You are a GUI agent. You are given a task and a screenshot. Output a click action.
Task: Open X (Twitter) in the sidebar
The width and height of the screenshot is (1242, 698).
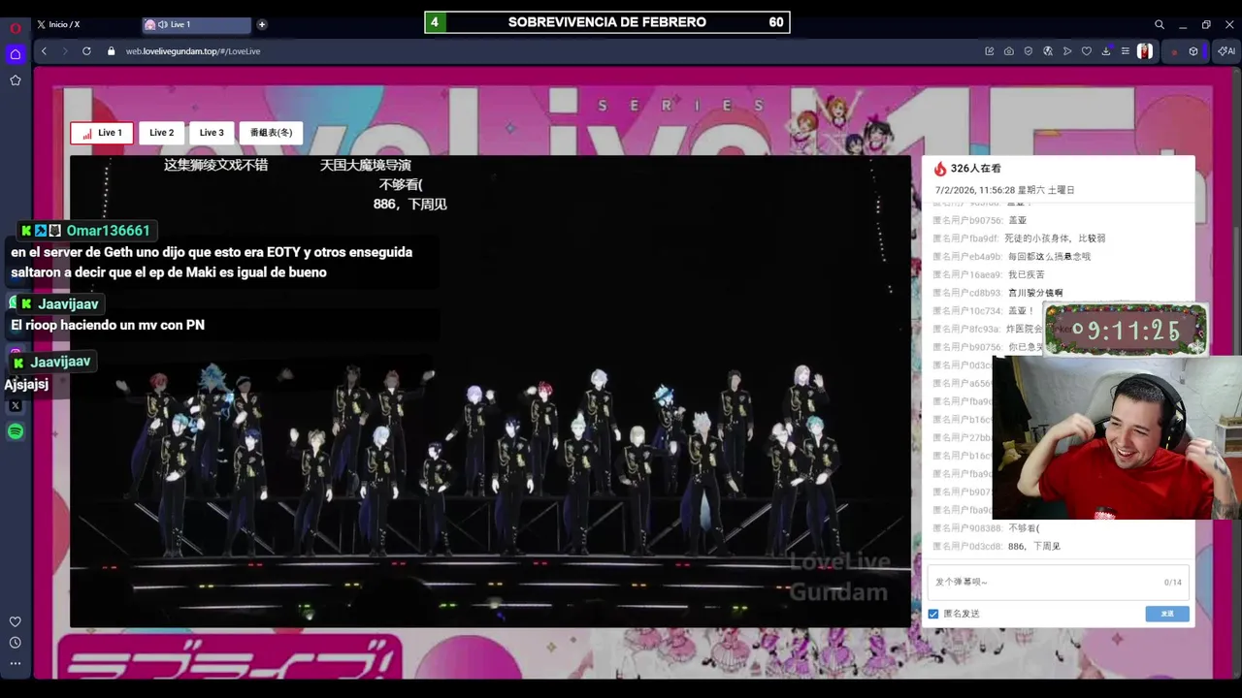click(16, 405)
